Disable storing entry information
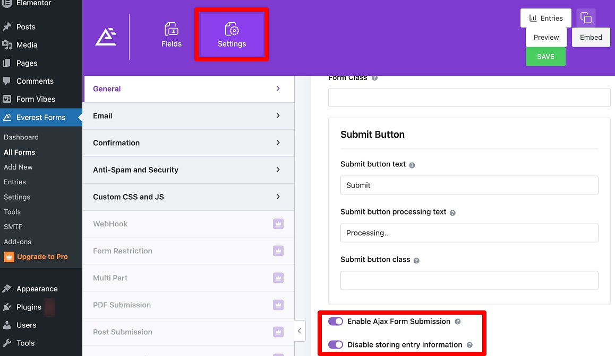The height and width of the screenshot is (356, 615). tap(336, 344)
